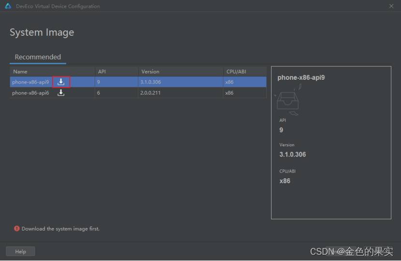Click API value 9 in details panel

281,130
